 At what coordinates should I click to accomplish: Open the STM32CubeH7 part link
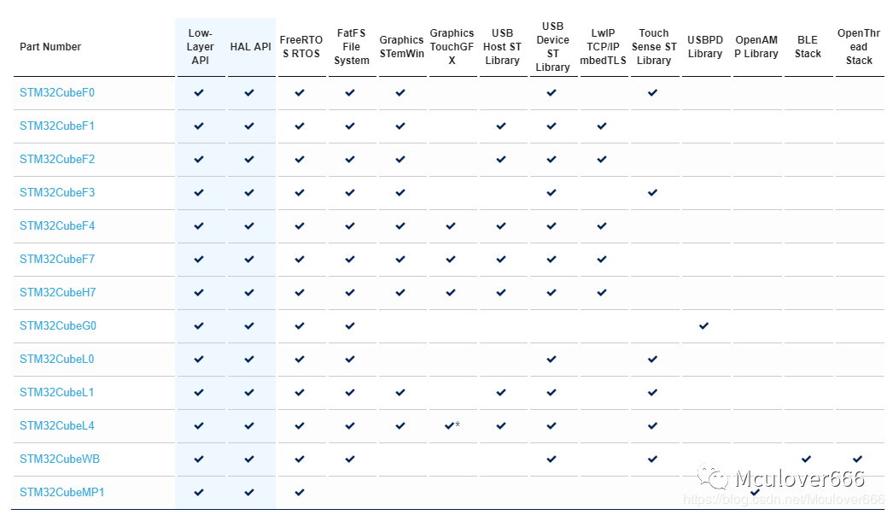57,292
